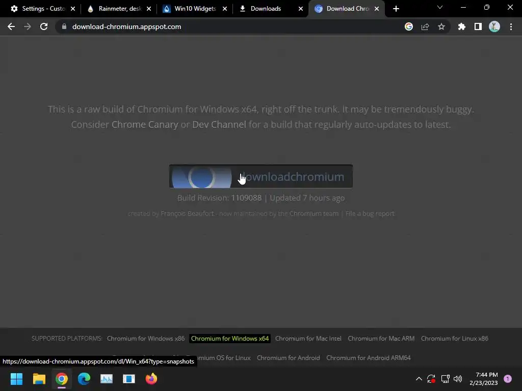Open the chart monitor app in taskbar
This screenshot has height=391, width=522.
(107, 379)
